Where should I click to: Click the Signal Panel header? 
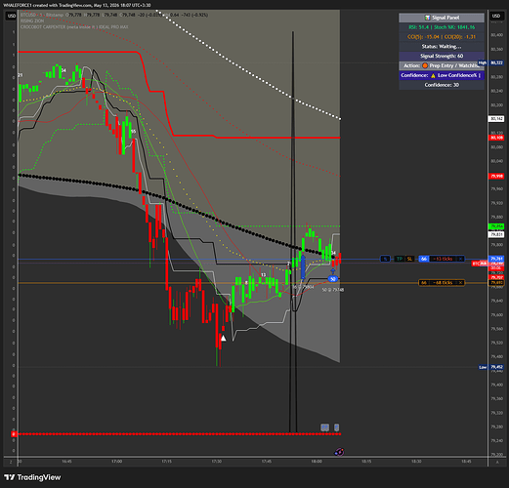pyautogui.click(x=442, y=18)
